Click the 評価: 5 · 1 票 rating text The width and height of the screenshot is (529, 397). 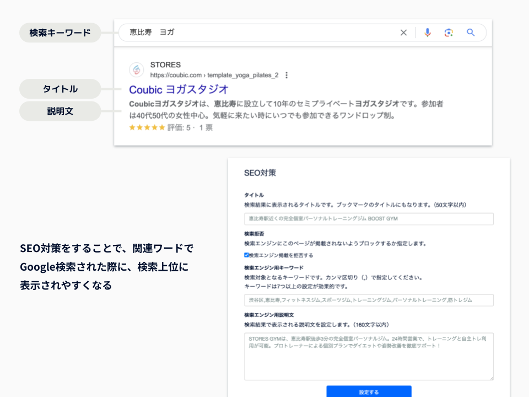(x=190, y=127)
